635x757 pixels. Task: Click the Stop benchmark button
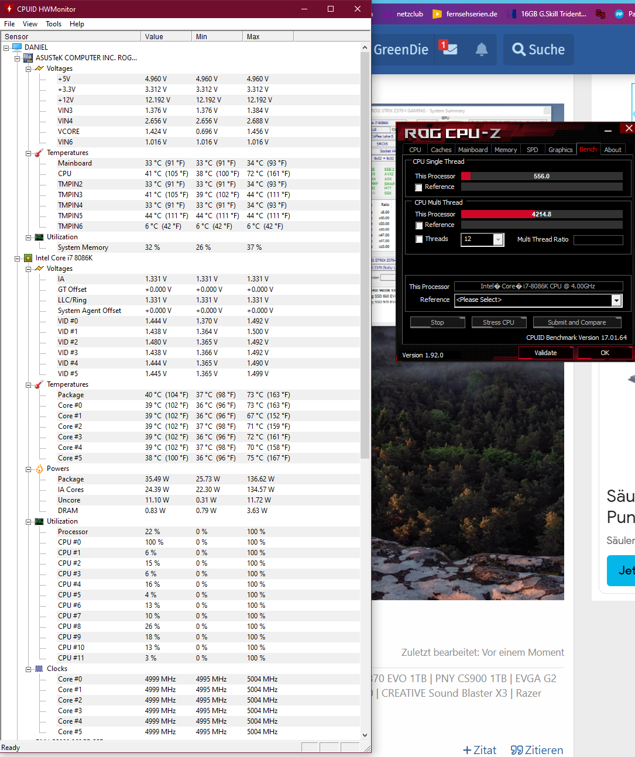pyautogui.click(x=437, y=322)
